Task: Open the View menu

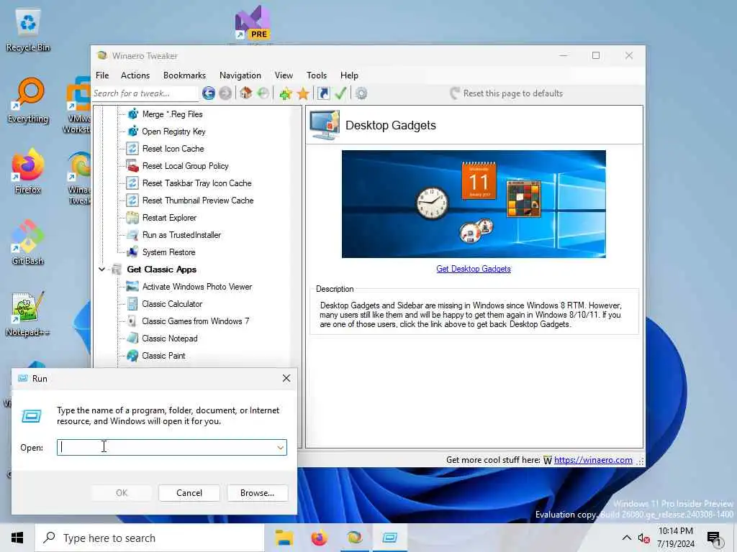Action: (x=284, y=75)
